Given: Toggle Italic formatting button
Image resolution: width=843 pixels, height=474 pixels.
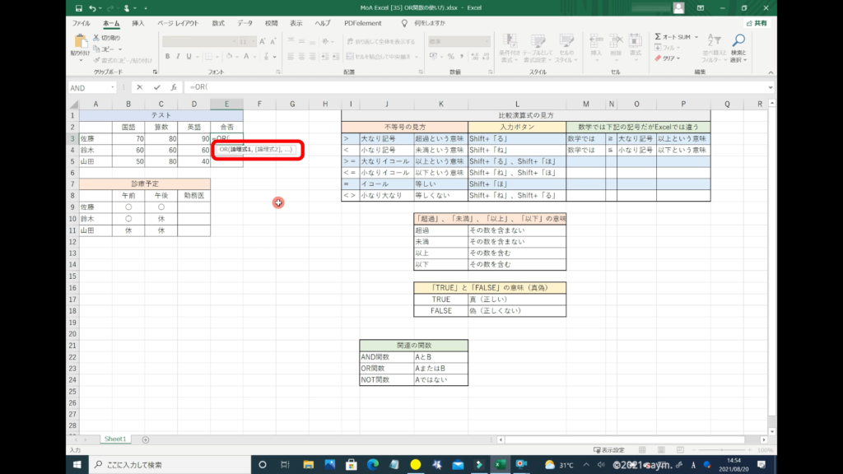Looking at the screenshot, I should [178, 57].
